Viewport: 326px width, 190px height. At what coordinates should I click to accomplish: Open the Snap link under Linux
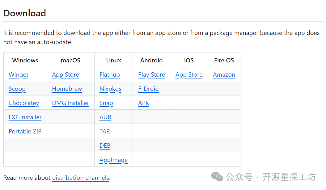[x=106, y=103]
